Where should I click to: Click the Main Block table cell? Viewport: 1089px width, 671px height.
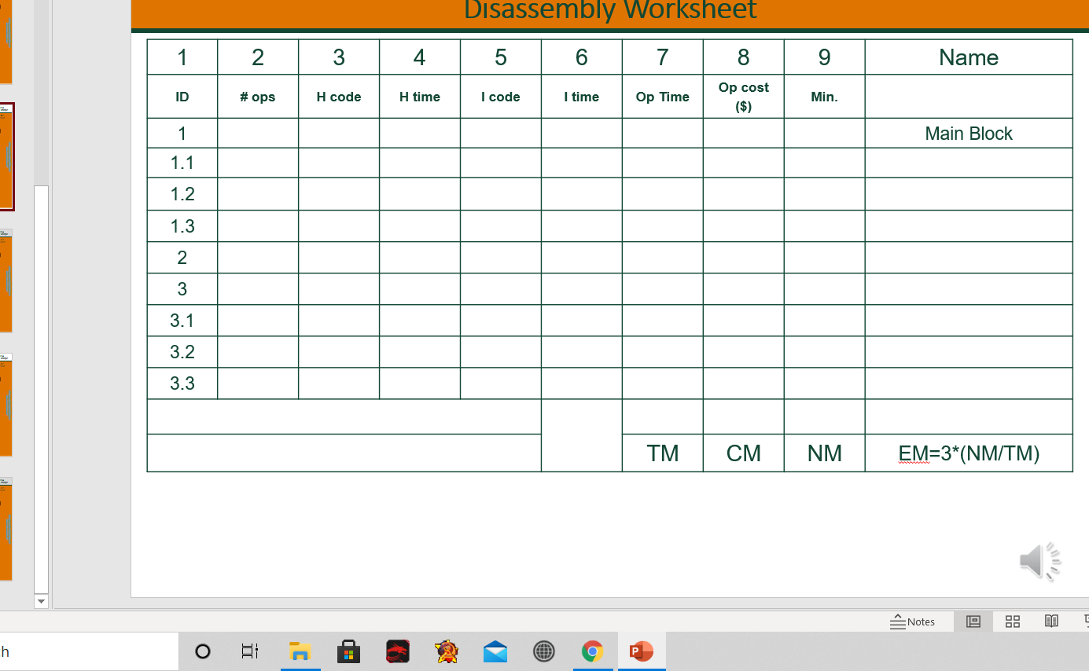click(968, 133)
